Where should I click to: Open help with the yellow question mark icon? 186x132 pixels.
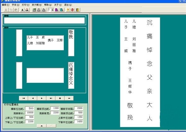(68, 10)
